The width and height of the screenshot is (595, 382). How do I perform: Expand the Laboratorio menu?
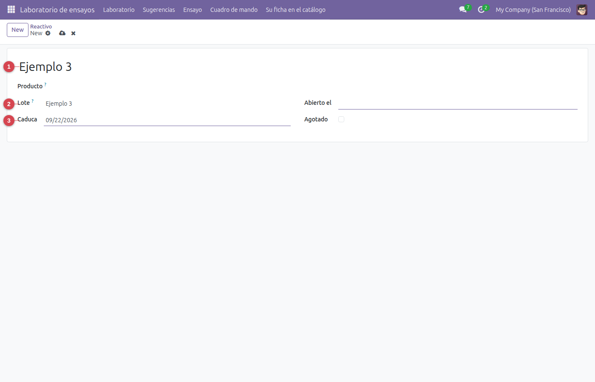pos(119,9)
